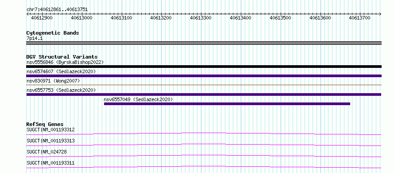Image resolution: width=394 pixels, height=173 pixels.
Task: Open variant nsv5556846 (ByrskaBishop2022) label
Action: (x=65, y=62)
